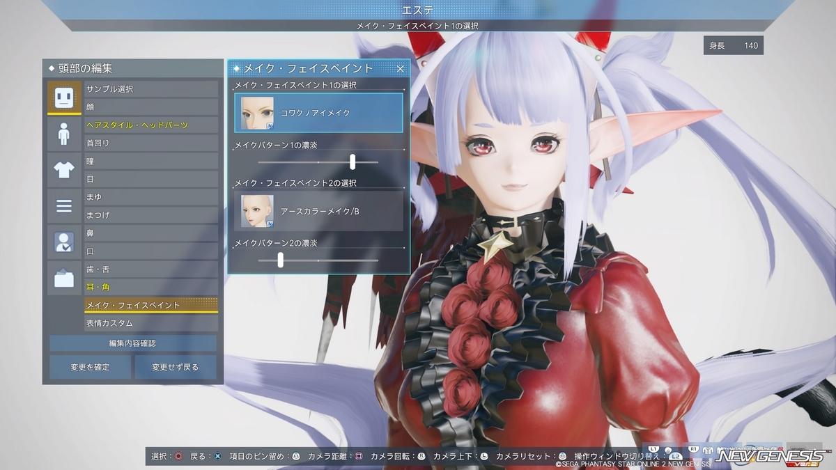This screenshot has width=836, height=470.
Task: Click the 身長 140 height indicator
Action: 733,46
